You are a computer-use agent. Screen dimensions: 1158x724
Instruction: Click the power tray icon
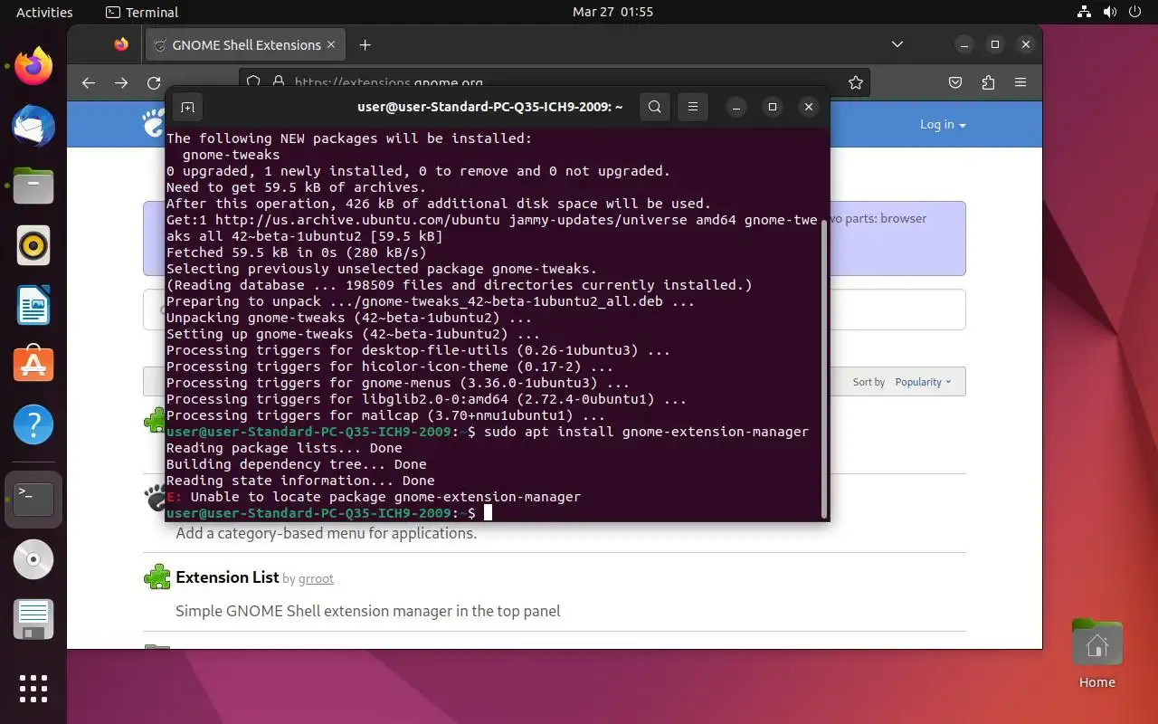pos(1135,13)
